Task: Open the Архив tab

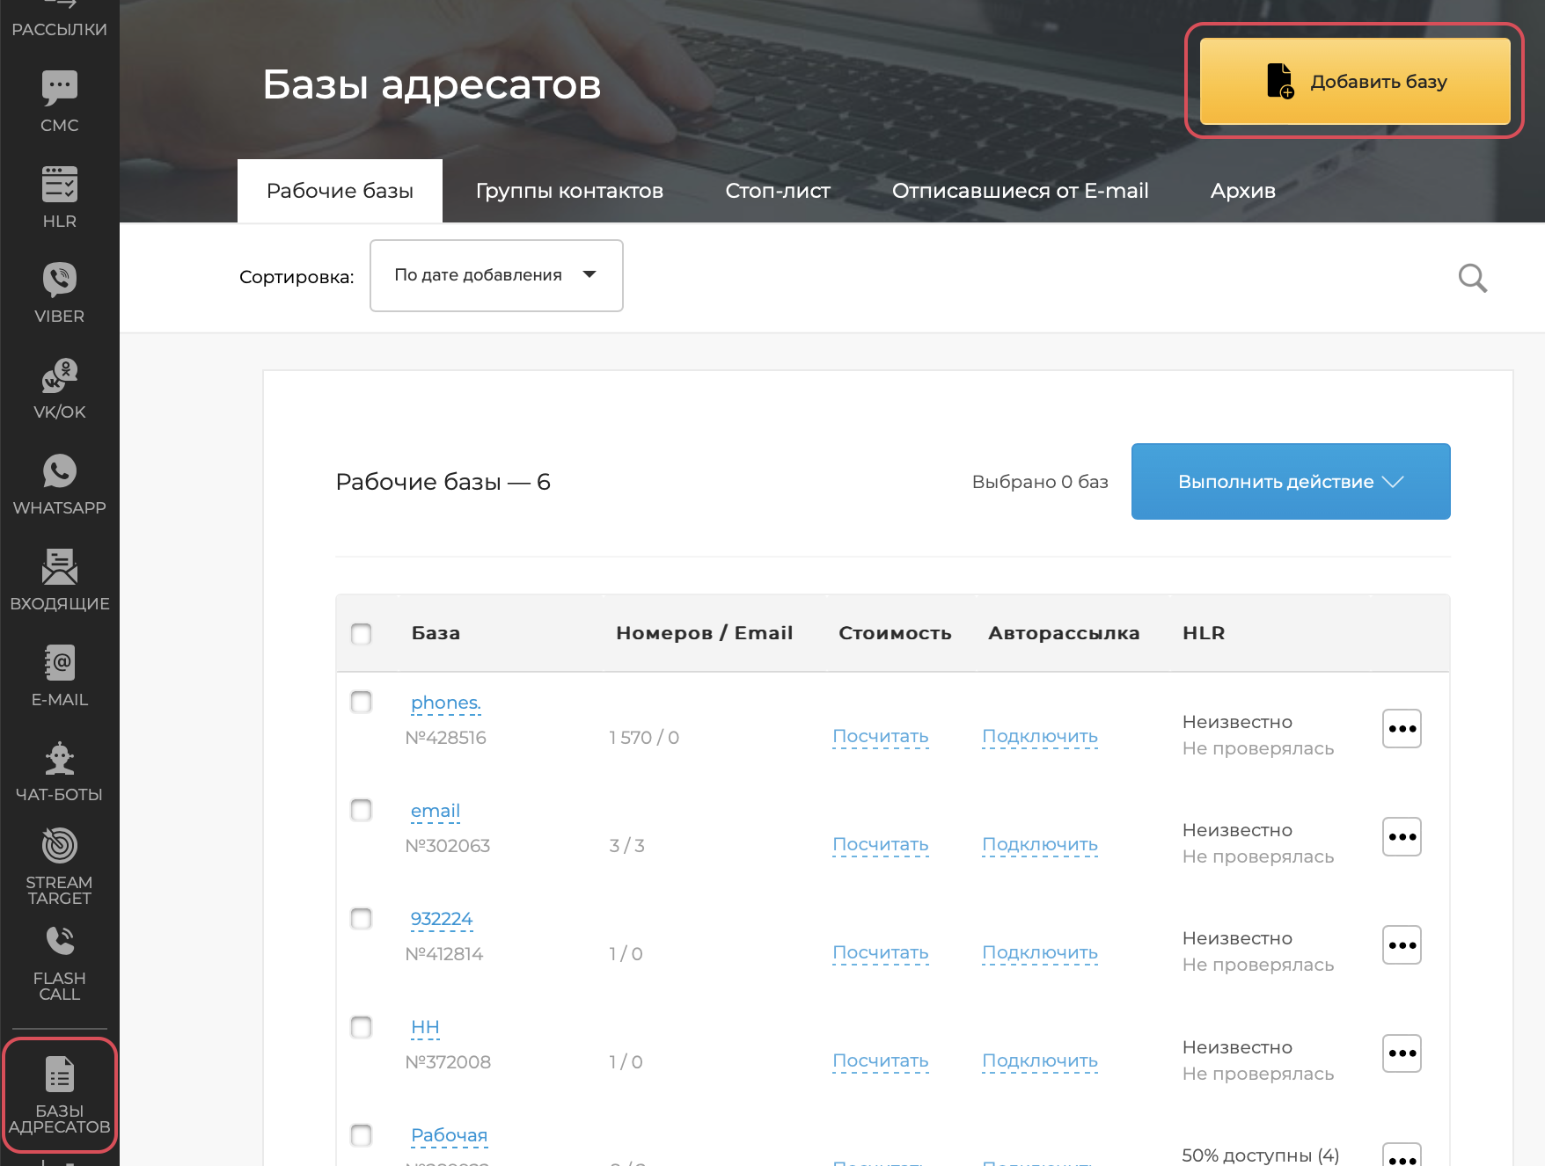Action: coord(1242,190)
